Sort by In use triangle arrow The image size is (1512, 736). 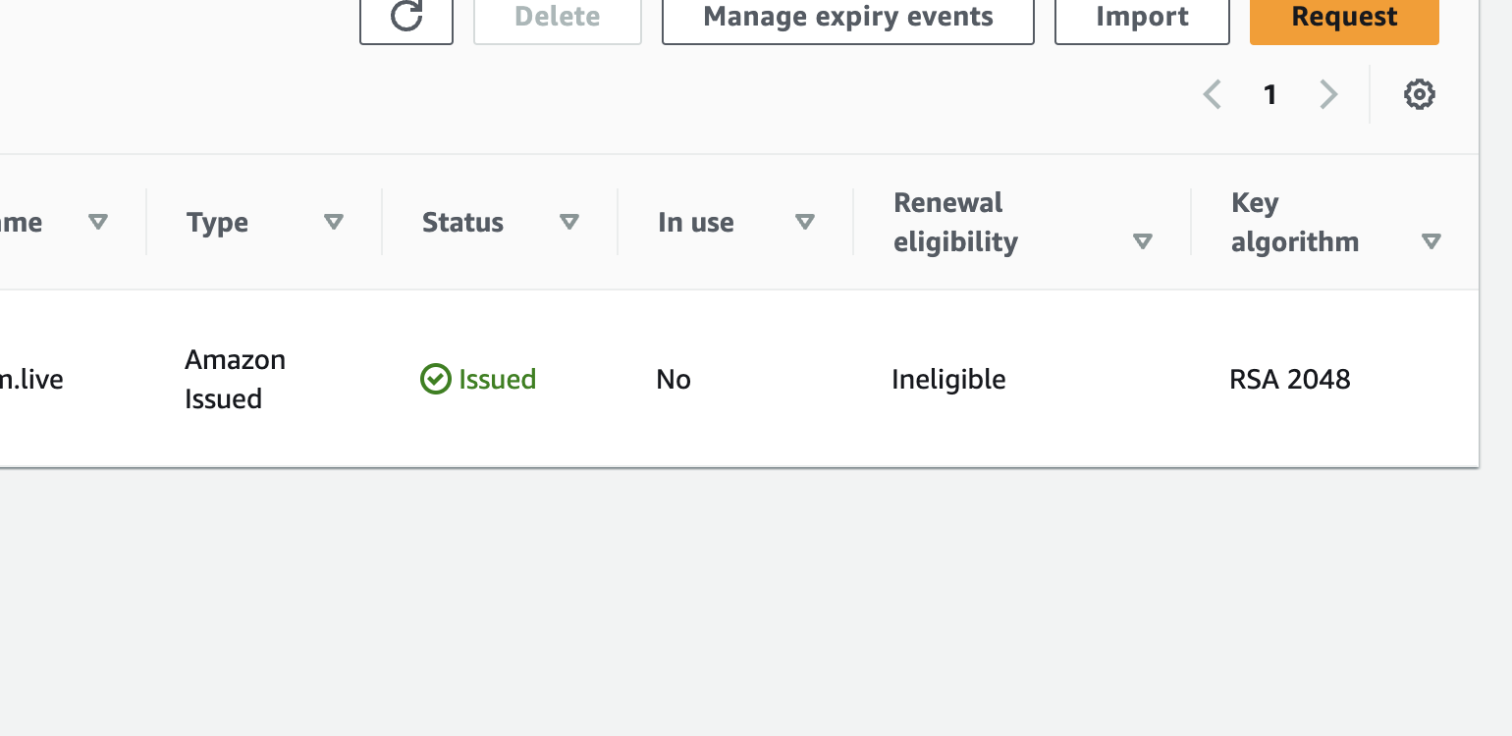(x=805, y=222)
